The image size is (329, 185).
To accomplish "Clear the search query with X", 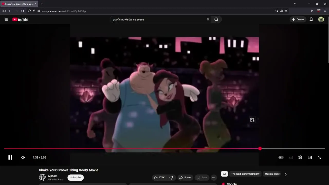I will pyautogui.click(x=208, y=19).
